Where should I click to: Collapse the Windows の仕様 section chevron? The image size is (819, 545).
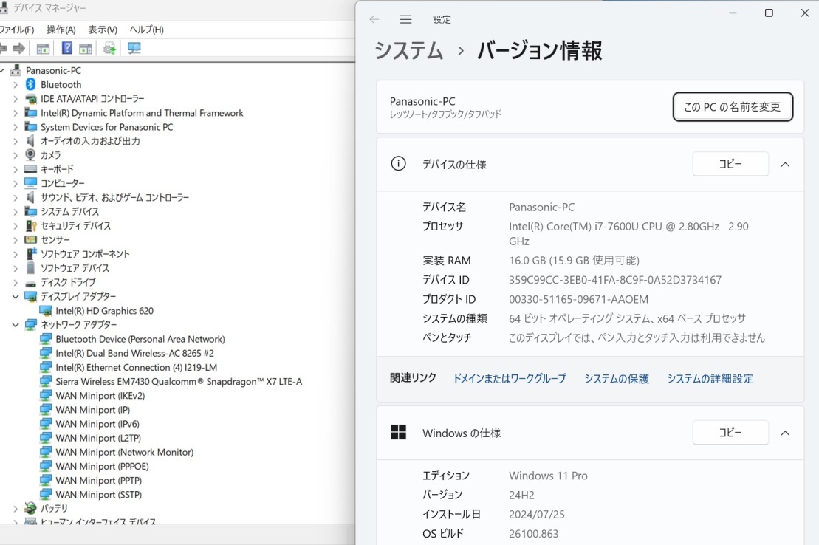coord(785,433)
